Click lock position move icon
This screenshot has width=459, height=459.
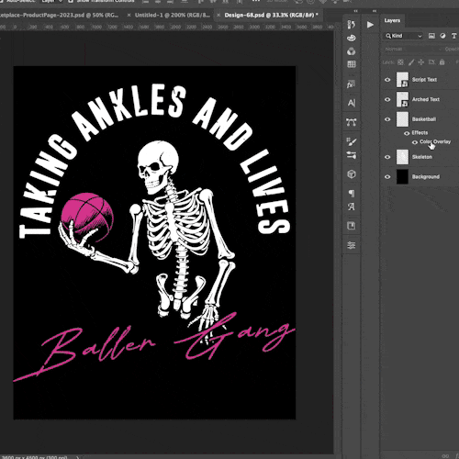coord(421,62)
